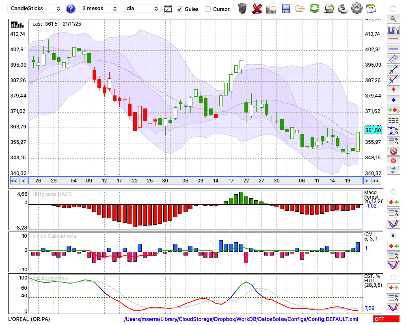
Task: Click the blue help question mark icon
Action: pos(71,9)
